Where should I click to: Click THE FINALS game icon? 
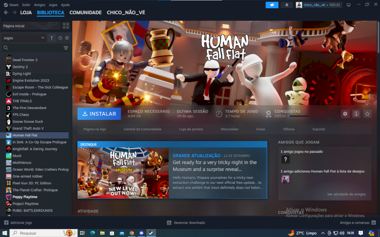point(9,101)
